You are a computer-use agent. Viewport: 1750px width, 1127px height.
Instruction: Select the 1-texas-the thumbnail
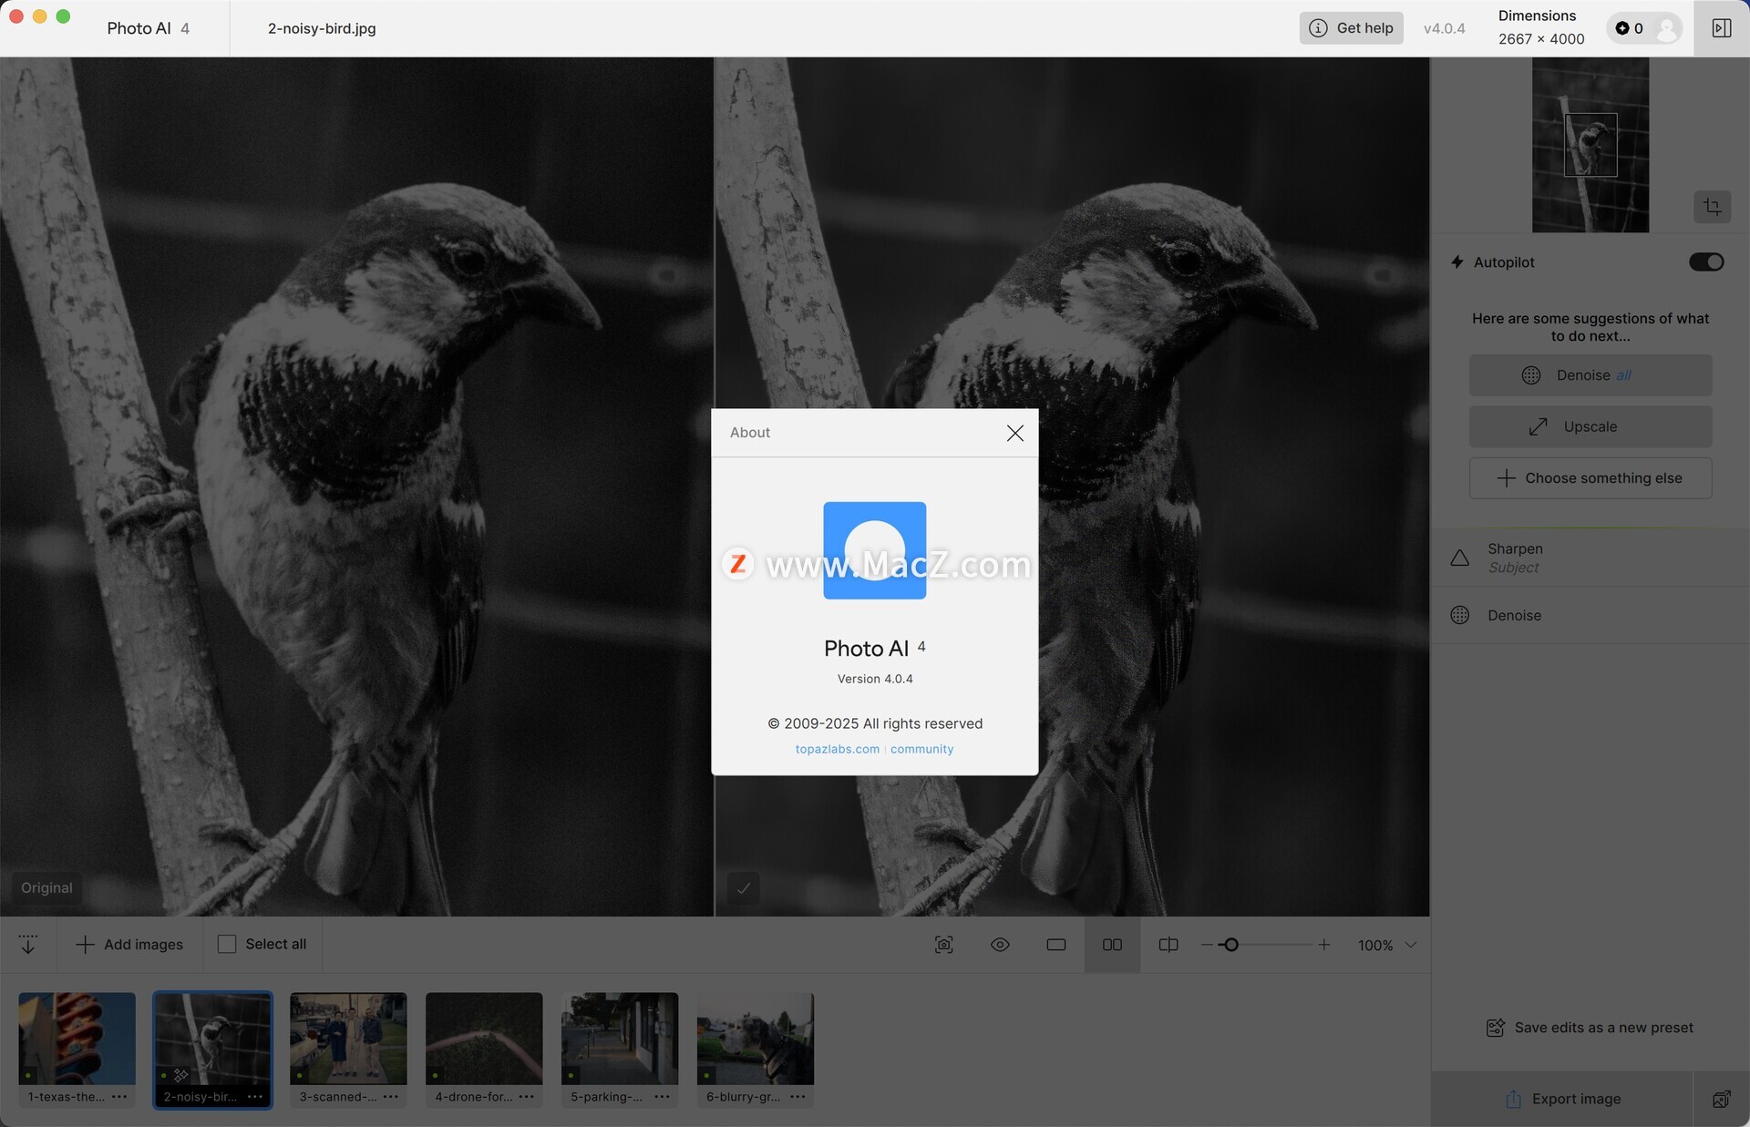77,1039
